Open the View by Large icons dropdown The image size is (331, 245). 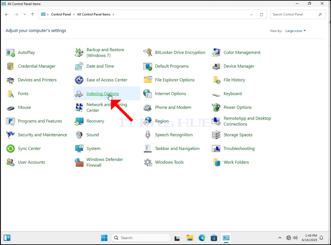(296, 31)
